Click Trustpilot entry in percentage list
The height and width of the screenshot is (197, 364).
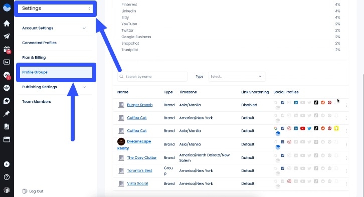(x=130, y=50)
